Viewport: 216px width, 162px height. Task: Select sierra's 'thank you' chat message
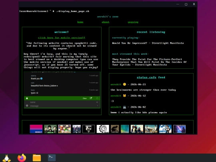[x=37, y=79]
